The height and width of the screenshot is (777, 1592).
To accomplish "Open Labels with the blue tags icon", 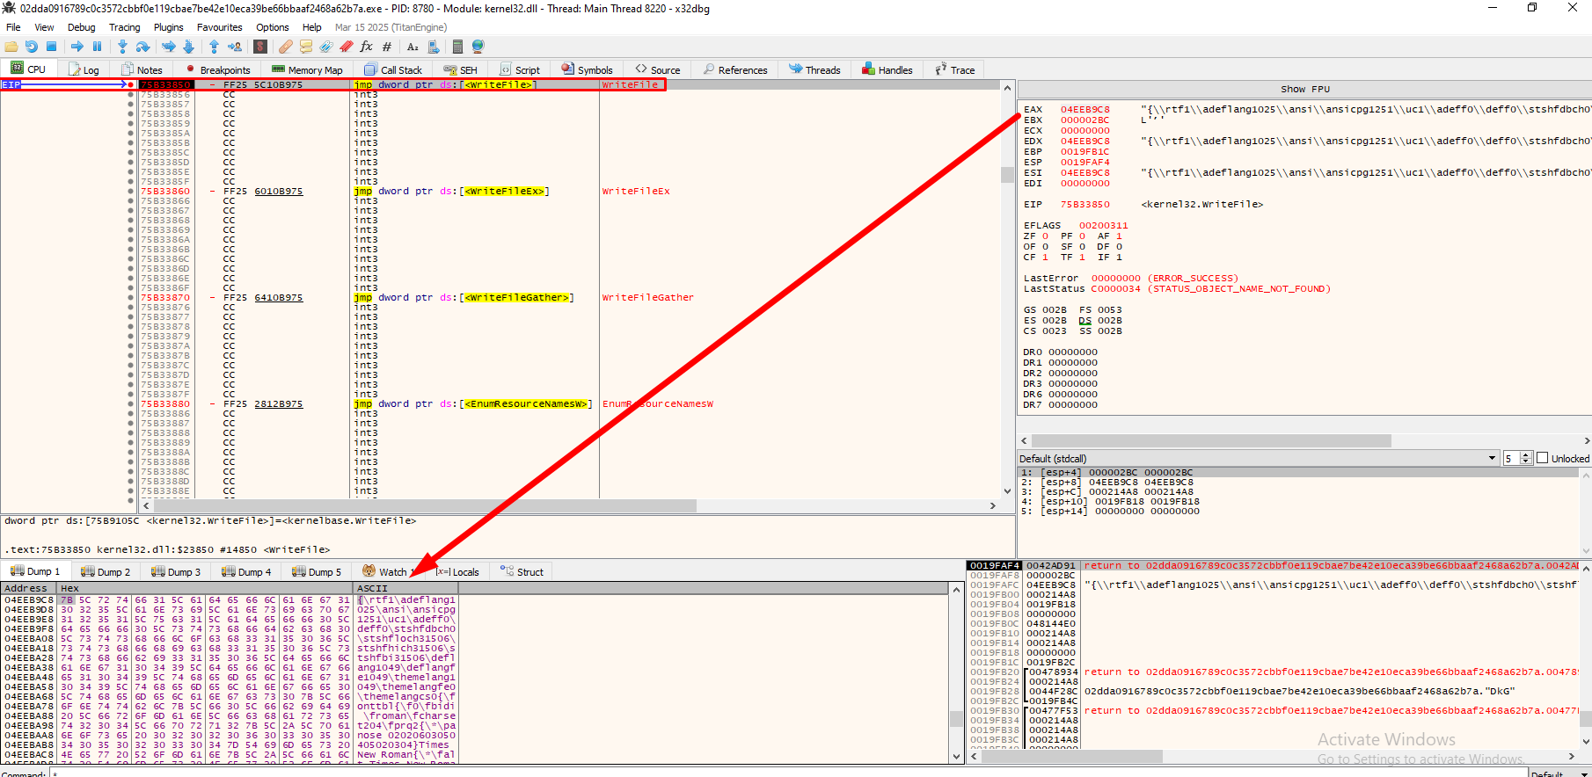I will click(326, 47).
